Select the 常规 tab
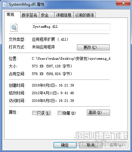 (10, 14)
